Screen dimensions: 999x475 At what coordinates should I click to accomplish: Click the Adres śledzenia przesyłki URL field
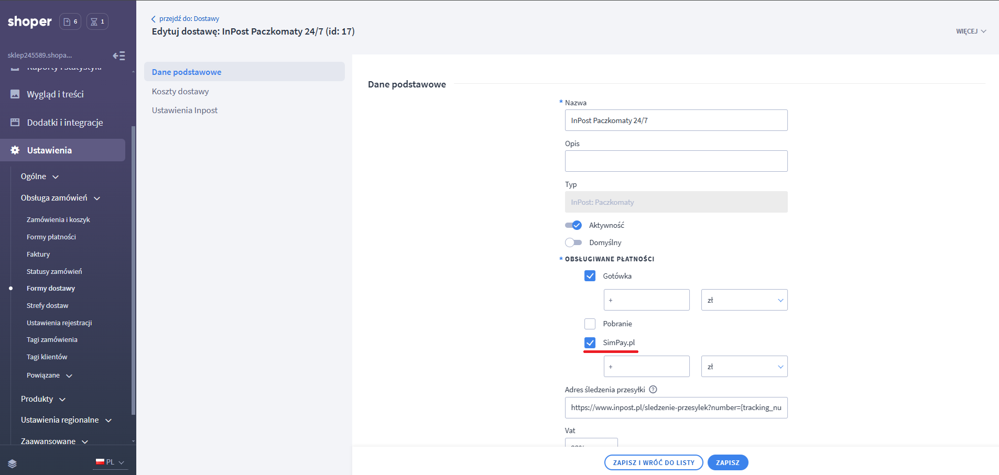point(676,407)
